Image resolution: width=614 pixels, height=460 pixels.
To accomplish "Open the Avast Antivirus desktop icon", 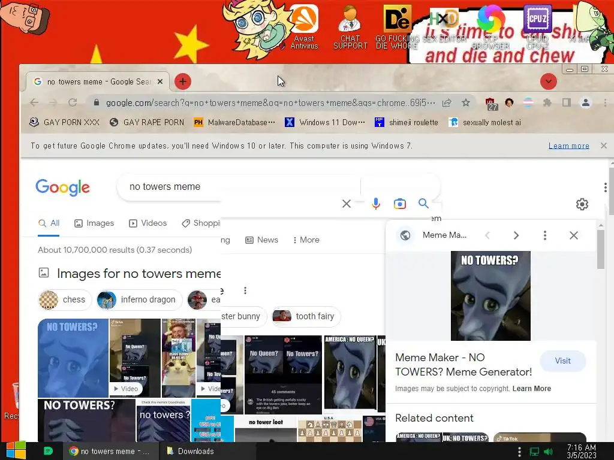I will (304, 26).
